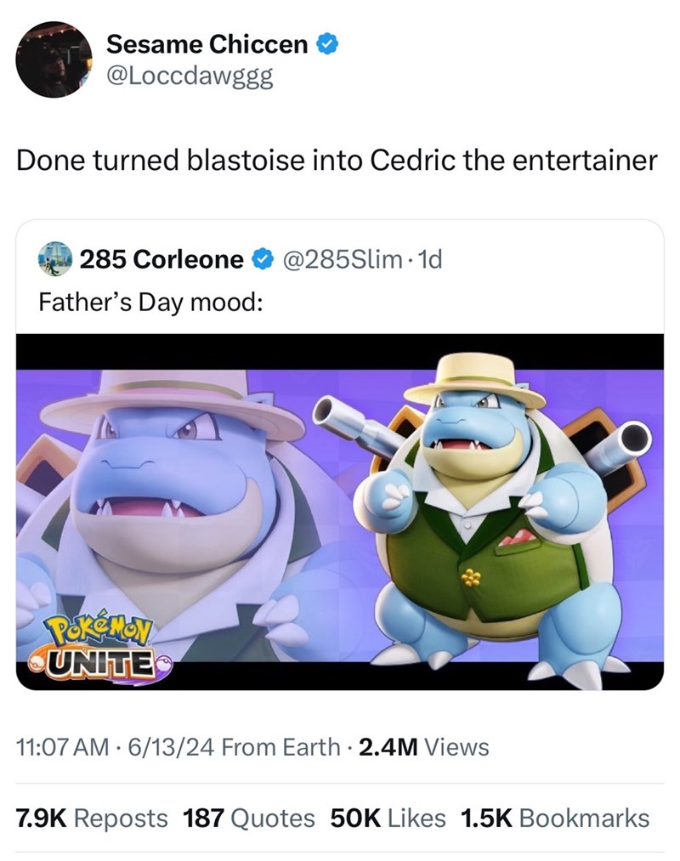Open 285 Corleone's small avatar
Viewport: 680px width, 861px height.
click(54, 260)
